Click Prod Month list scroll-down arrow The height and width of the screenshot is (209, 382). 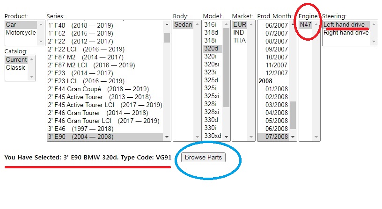coord(293,137)
